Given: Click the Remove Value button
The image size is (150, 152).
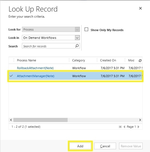Looking at the screenshot, I should [x=131, y=146].
